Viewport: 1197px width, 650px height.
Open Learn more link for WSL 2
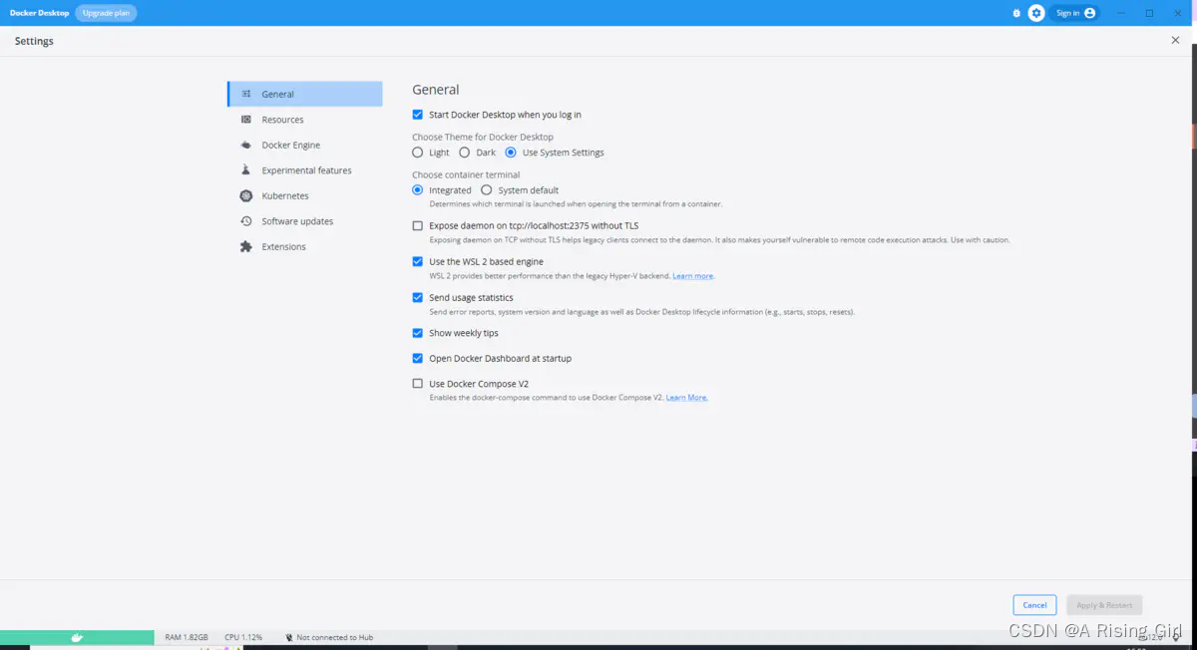pyautogui.click(x=693, y=276)
